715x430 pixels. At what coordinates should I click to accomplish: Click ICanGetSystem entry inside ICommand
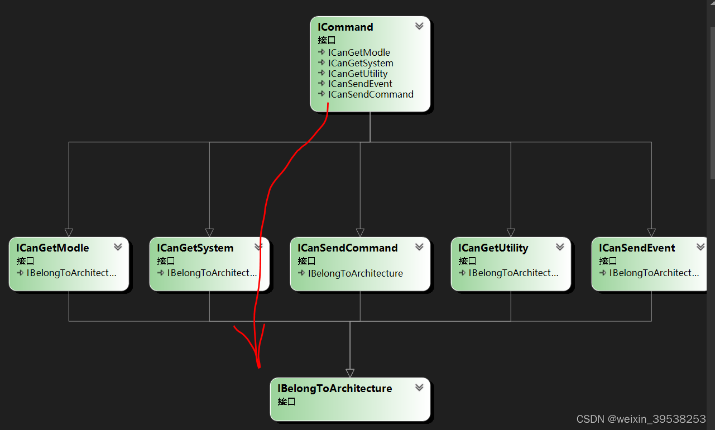tap(361, 63)
